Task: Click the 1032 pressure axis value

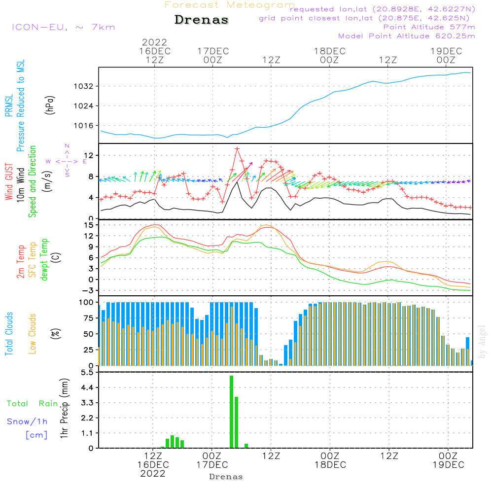Action: click(x=84, y=86)
